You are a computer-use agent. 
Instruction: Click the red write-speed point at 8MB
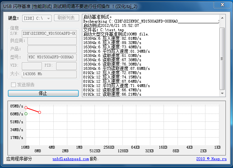tap(39, 112)
